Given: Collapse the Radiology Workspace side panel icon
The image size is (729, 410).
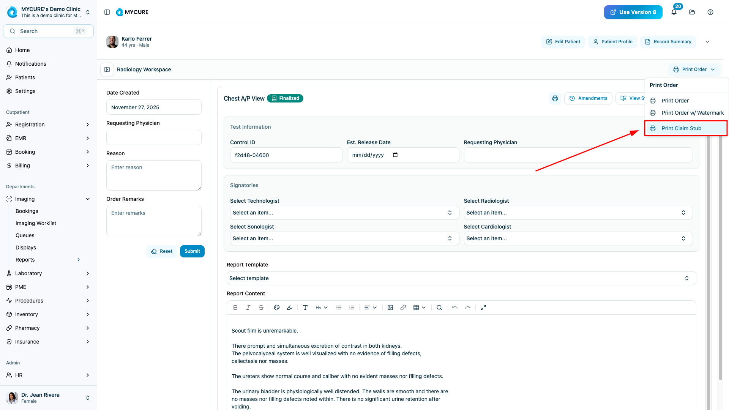Looking at the screenshot, I should (107, 69).
